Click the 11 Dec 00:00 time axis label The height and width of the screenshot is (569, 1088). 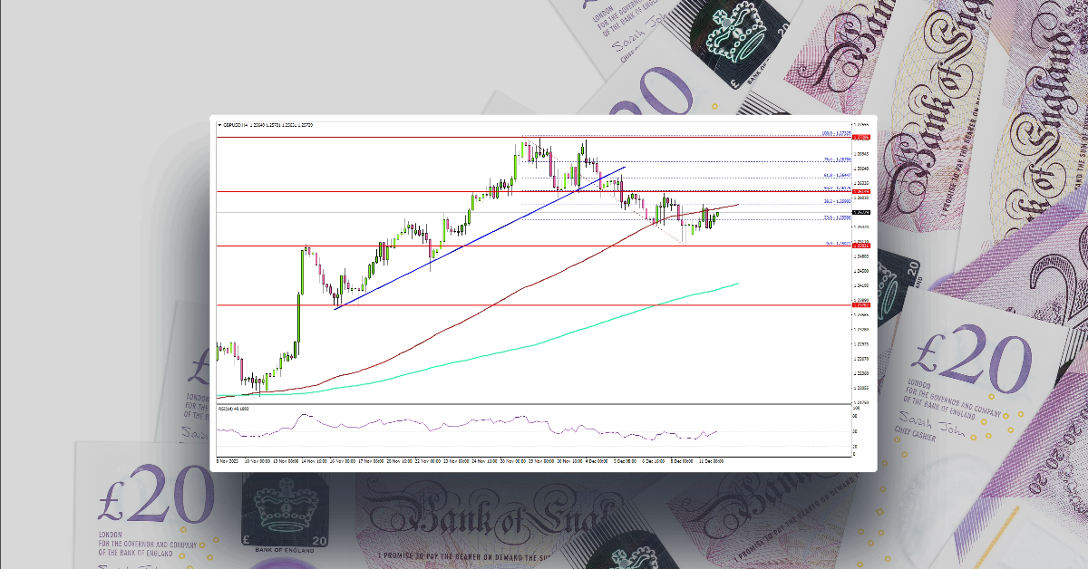point(714,458)
